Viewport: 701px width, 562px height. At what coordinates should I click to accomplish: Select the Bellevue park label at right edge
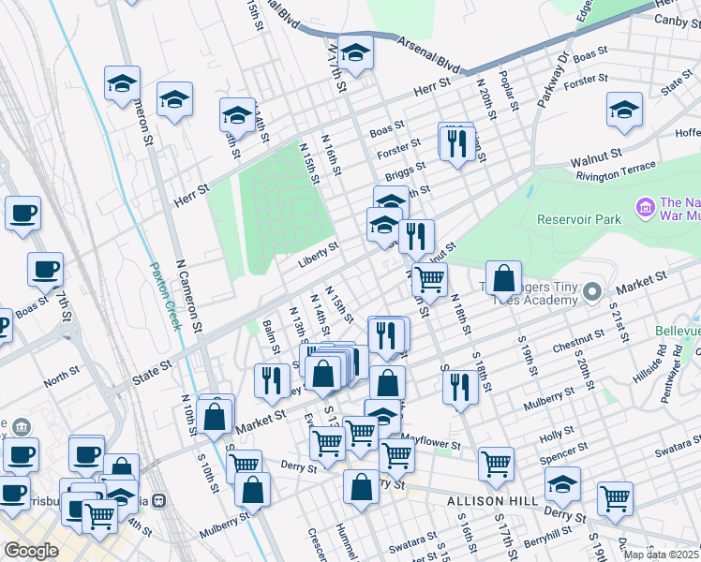(678, 331)
